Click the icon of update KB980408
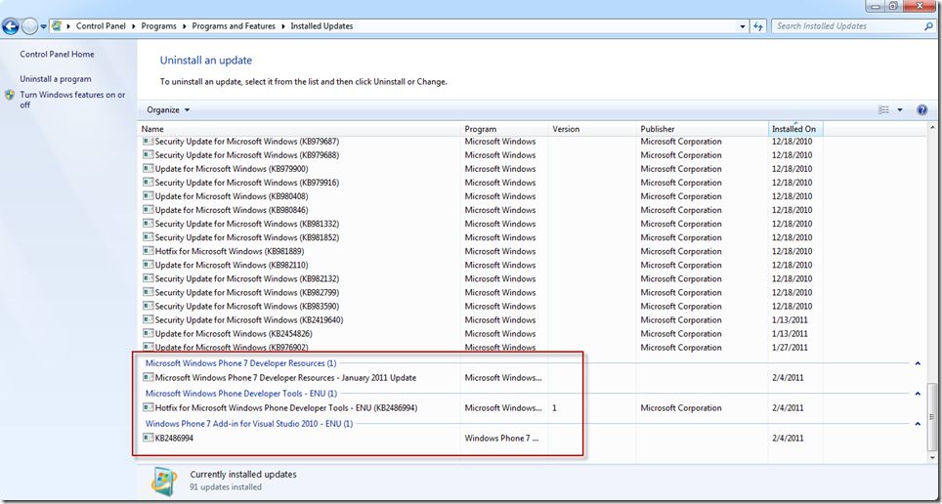 coord(148,195)
